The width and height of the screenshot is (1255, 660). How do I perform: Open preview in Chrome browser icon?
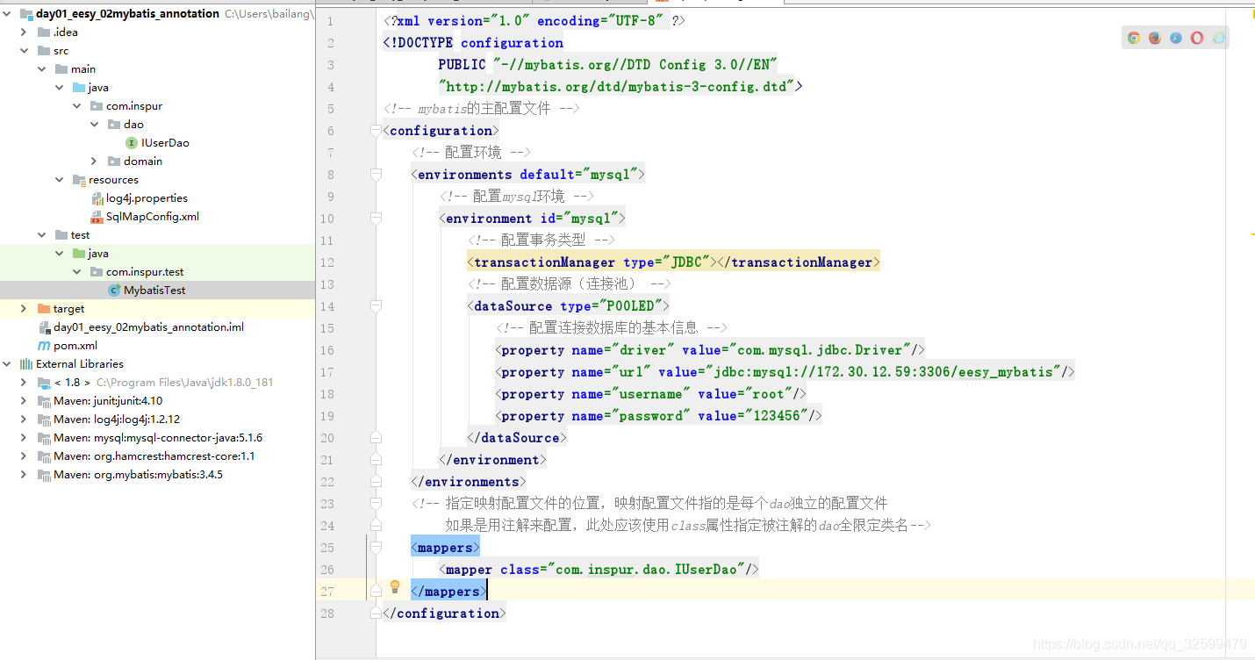[x=1134, y=38]
